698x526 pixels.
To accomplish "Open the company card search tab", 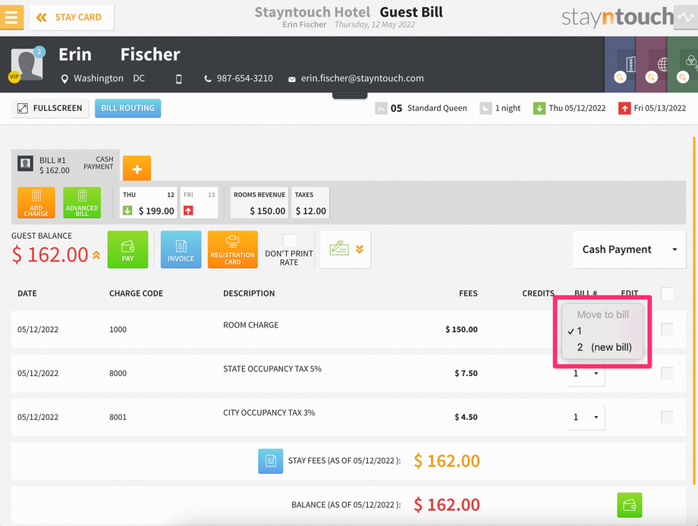I will [620, 65].
